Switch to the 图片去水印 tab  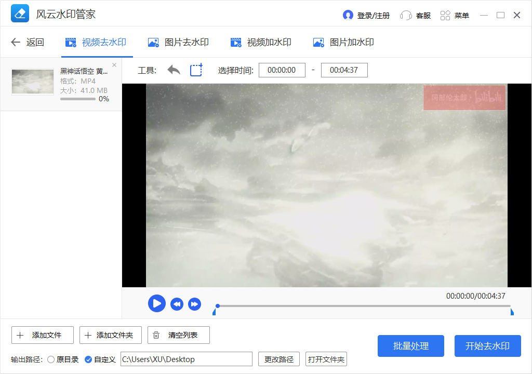point(178,42)
